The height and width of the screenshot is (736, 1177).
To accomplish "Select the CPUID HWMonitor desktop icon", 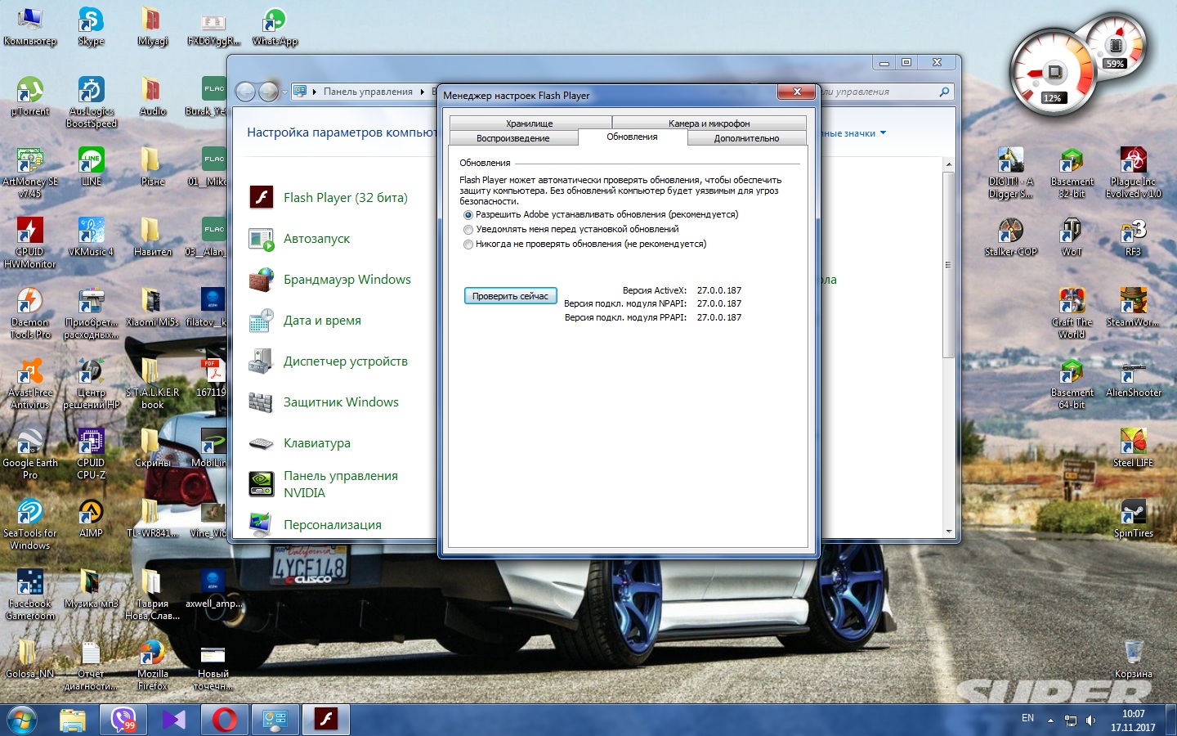I will (30, 244).
